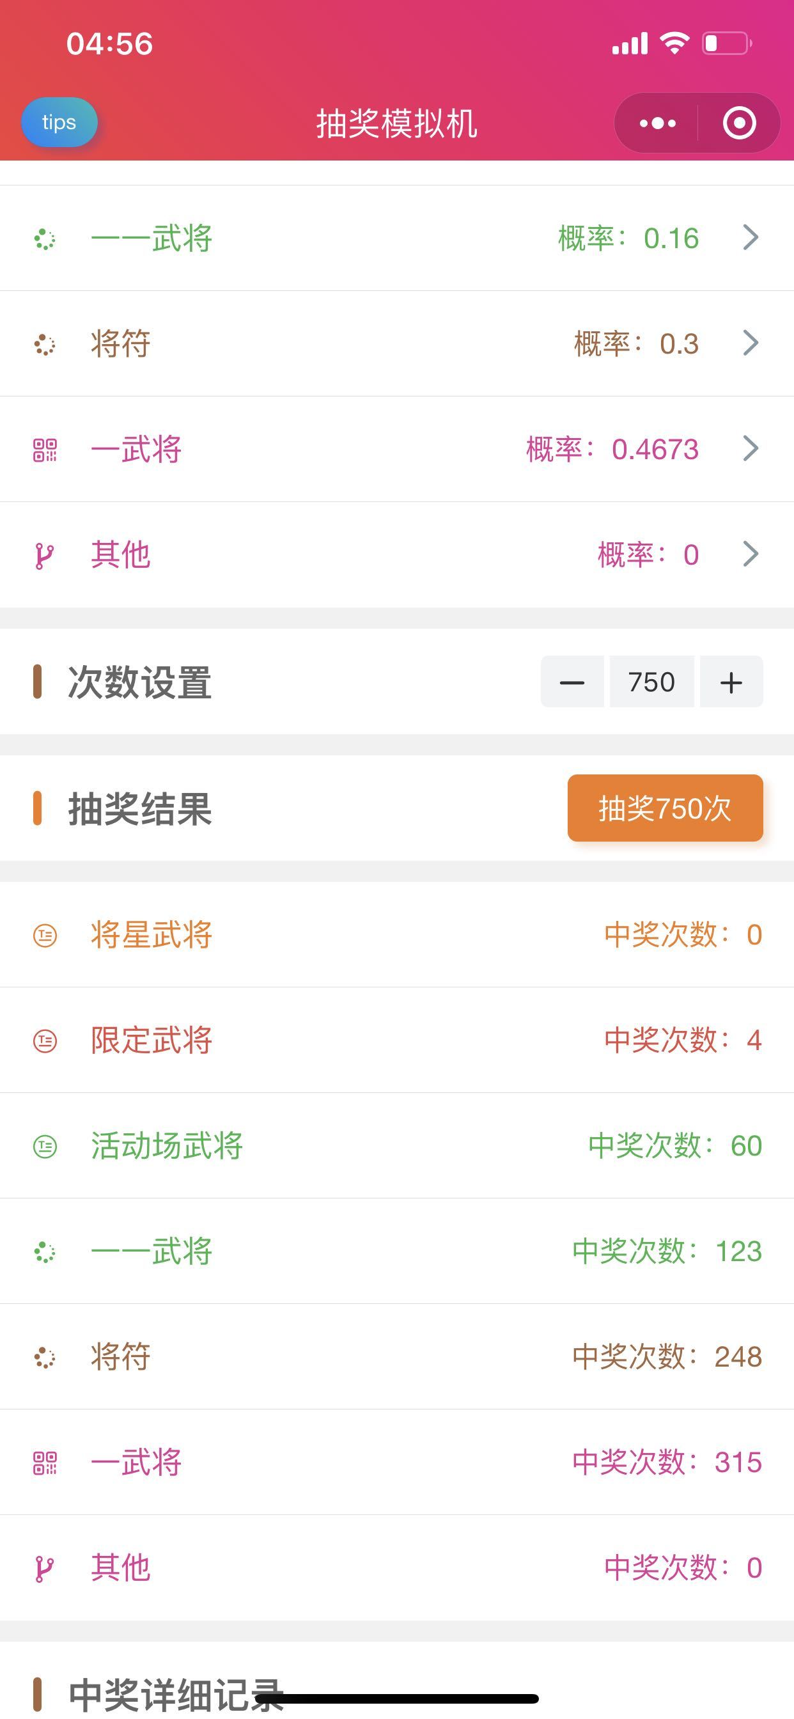Tap the 抽奖750次 orange button
Screen dimensions: 794x1719
(x=666, y=808)
